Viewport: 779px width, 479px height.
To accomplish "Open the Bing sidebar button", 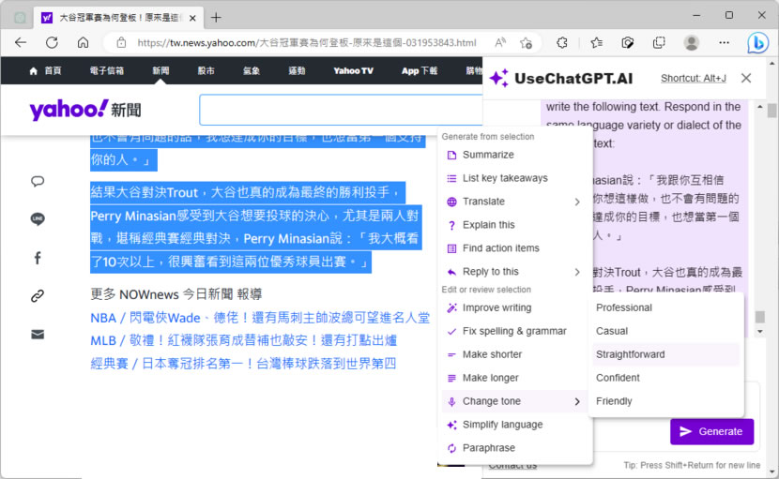I will coord(757,43).
